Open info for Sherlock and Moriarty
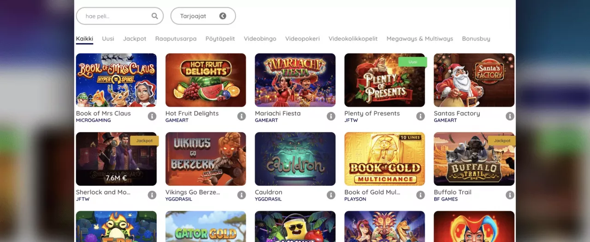 [x=152, y=195]
